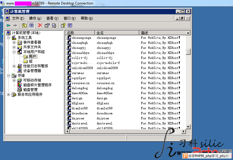Open Properties from the toolbar icon
Image resolution: width=233 pixels, height=160 pixels.
[47, 25]
